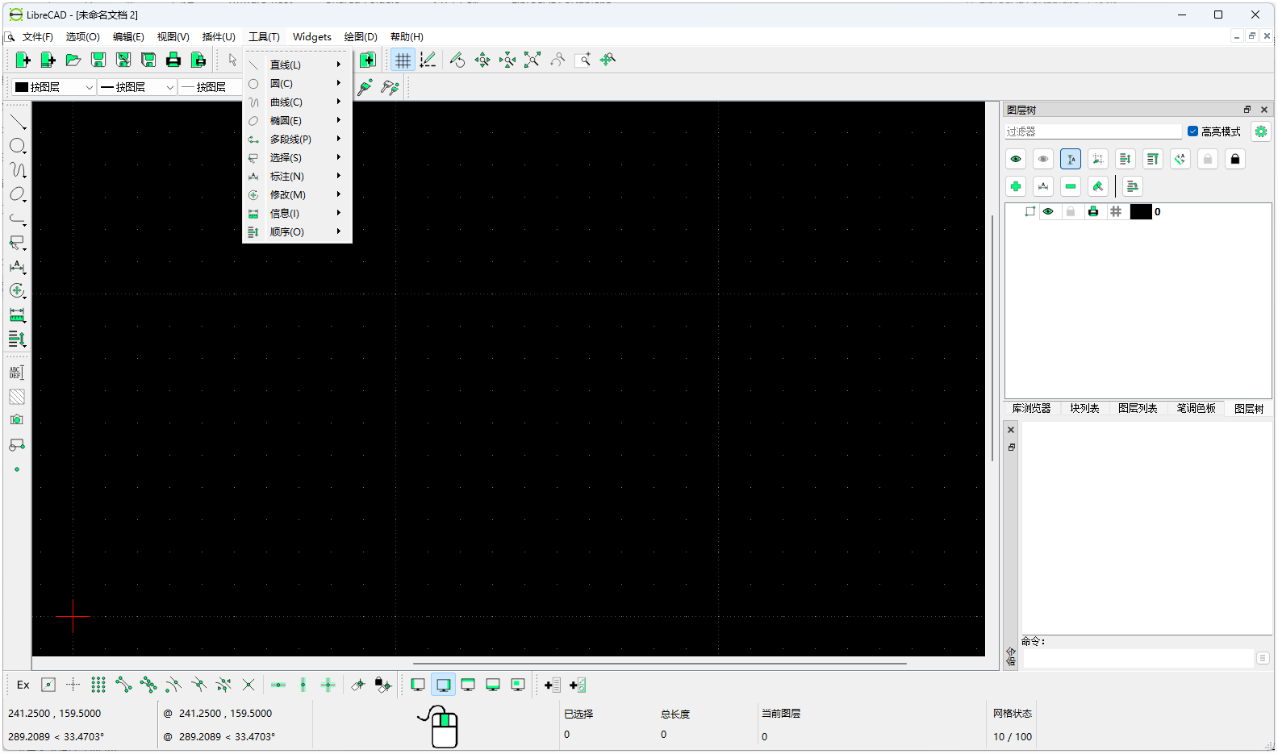Open the 信息(I) menu entry
This screenshot has height=754, width=1278.
pyautogui.click(x=297, y=213)
